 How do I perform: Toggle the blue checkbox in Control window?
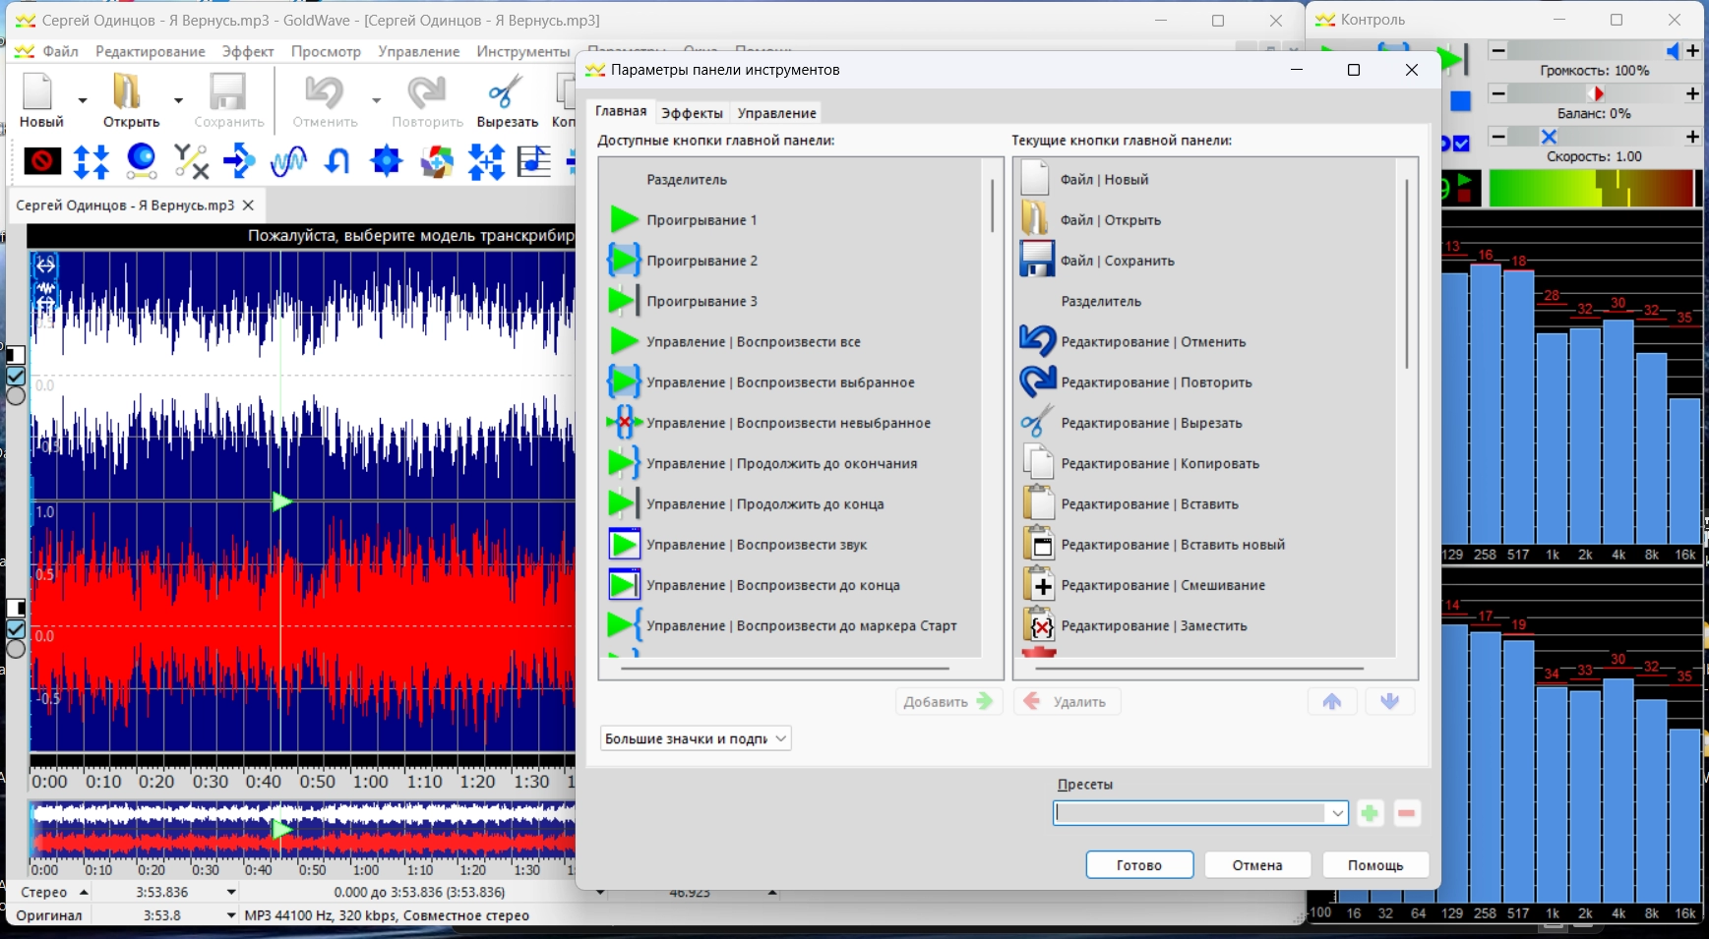(1461, 144)
